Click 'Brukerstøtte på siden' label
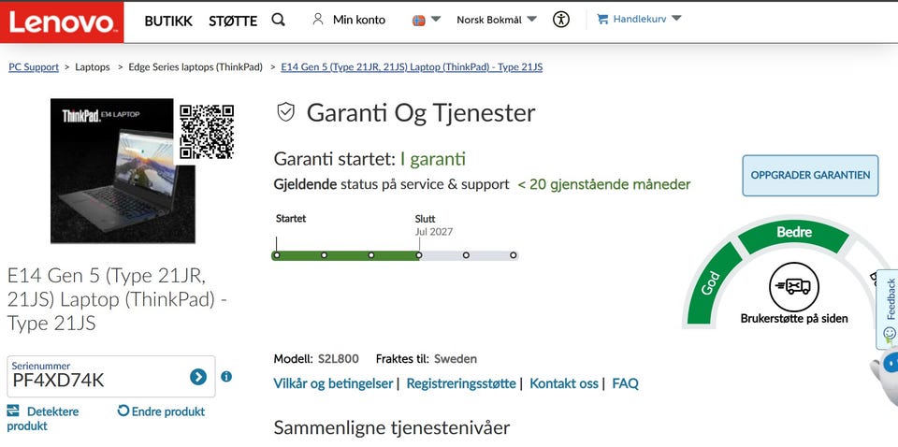Image resolution: width=898 pixels, height=447 pixels. pyautogui.click(x=794, y=318)
